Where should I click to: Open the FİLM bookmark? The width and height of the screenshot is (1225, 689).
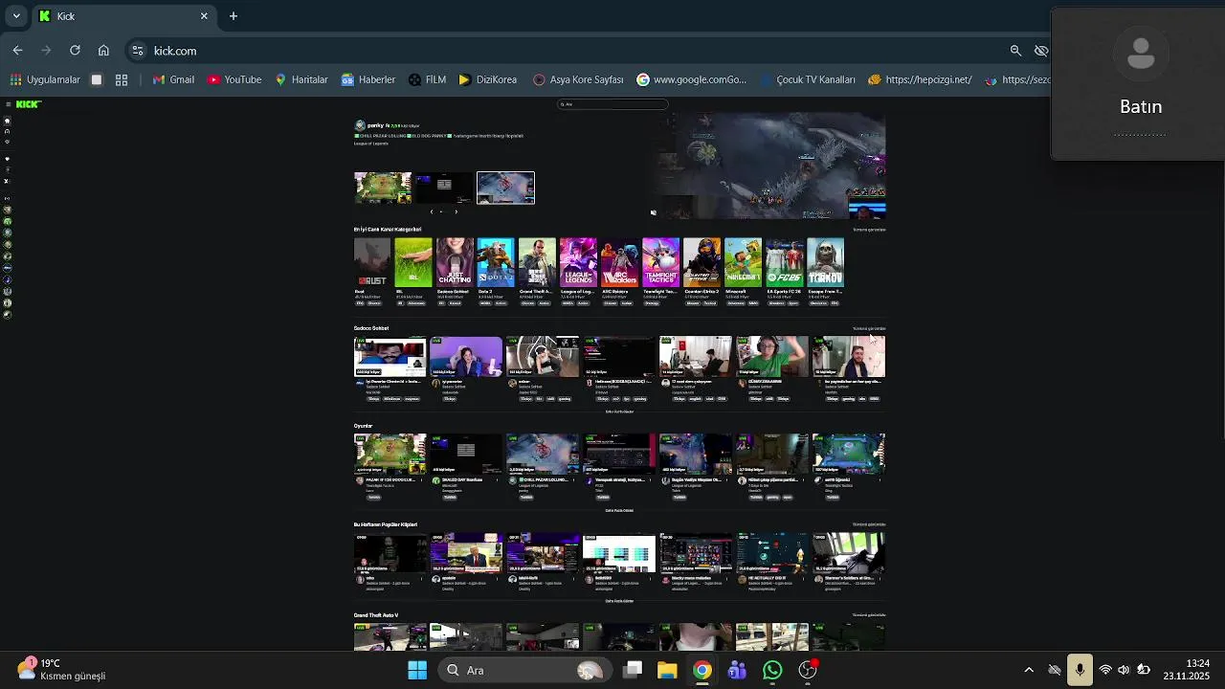[427, 79]
